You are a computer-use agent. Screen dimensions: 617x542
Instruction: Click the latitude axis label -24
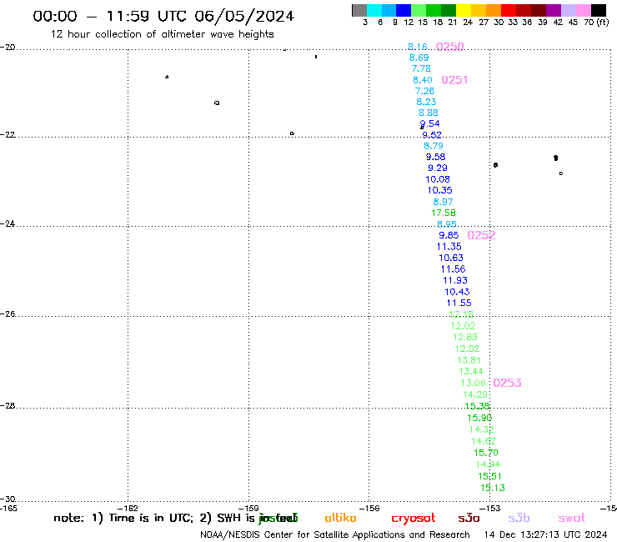point(8,223)
